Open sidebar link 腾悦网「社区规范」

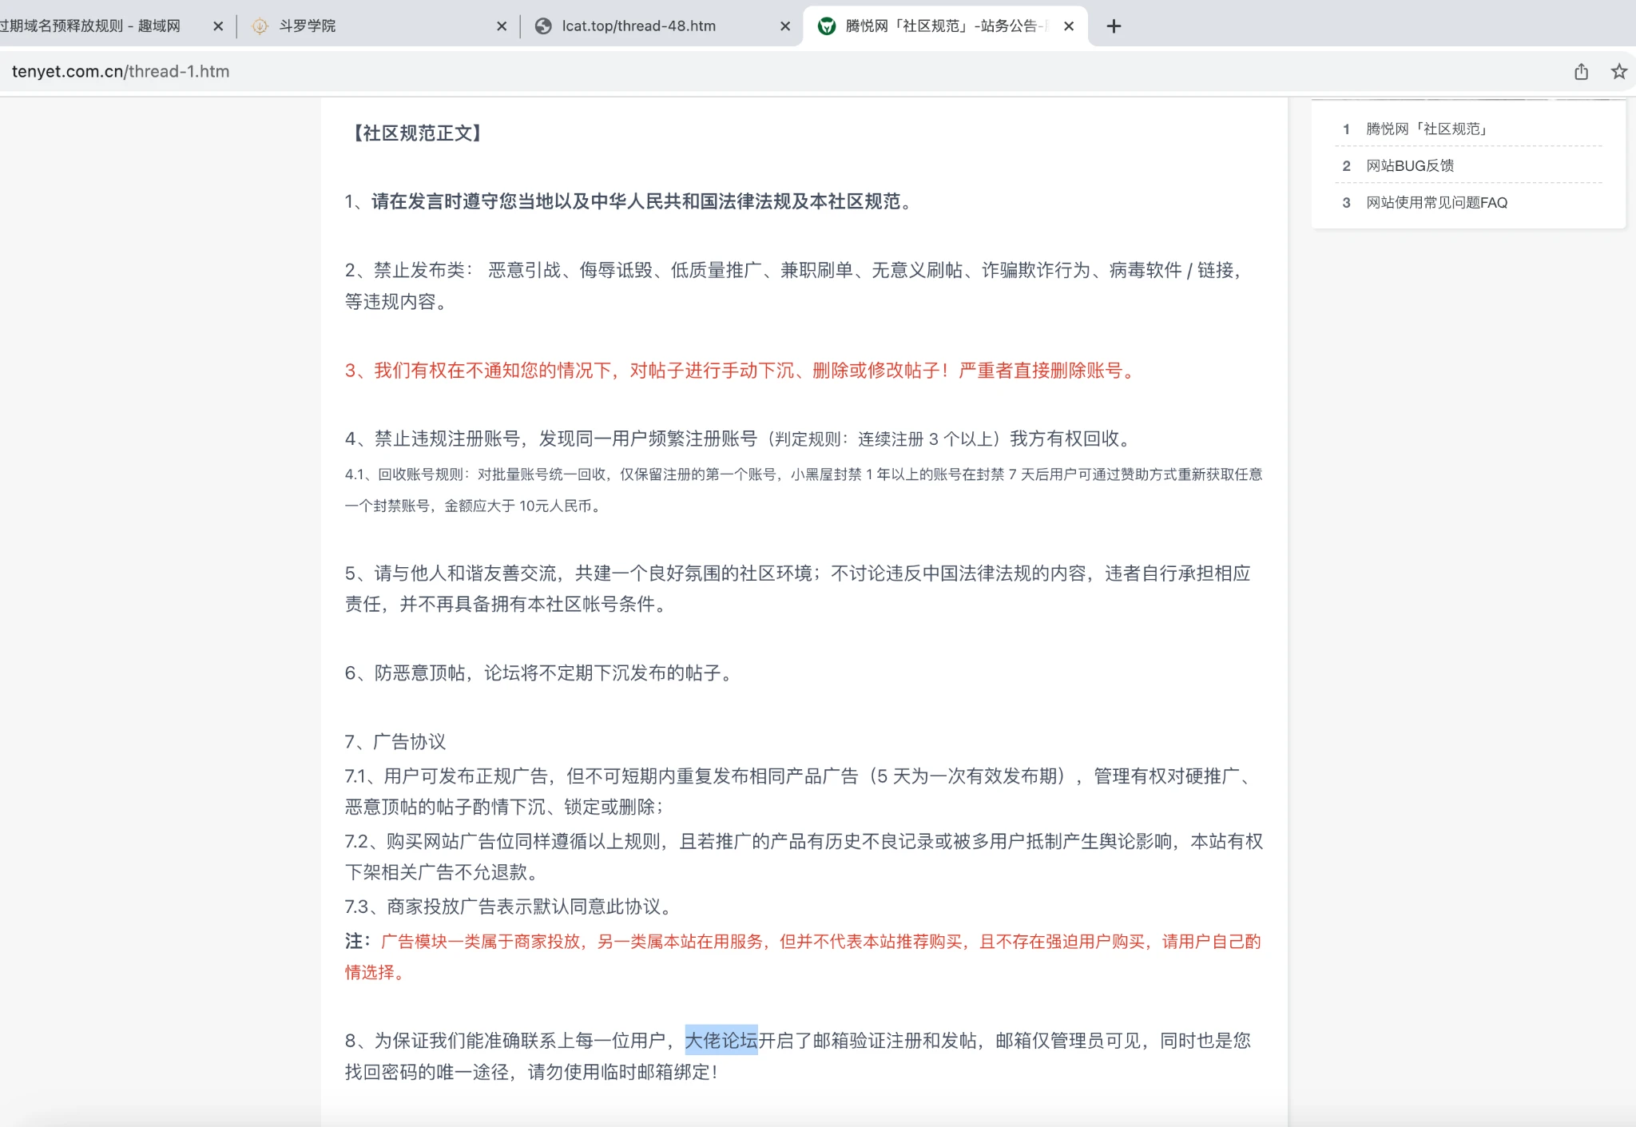[1427, 129]
